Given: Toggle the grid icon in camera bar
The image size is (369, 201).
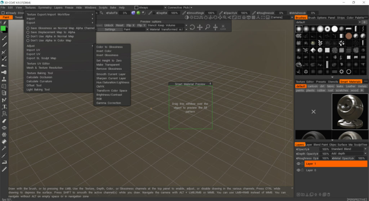Looking at the screenshot, I should click(x=253, y=17).
